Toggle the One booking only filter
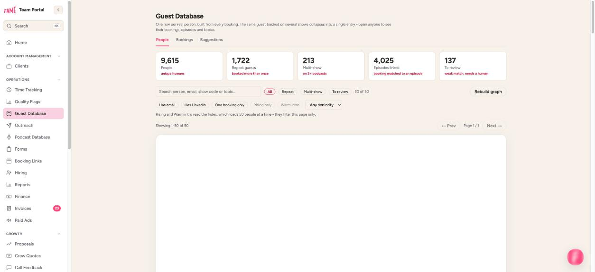The height and width of the screenshot is (272, 595). click(230, 105)
